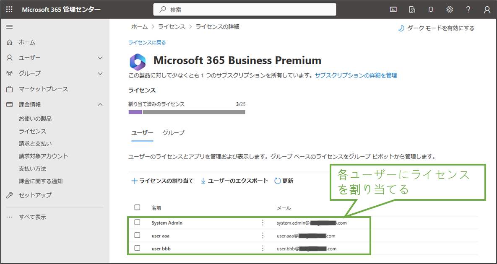
Task: Click the document icon beside Cloud Shell
Action: (x=412, y=10)
